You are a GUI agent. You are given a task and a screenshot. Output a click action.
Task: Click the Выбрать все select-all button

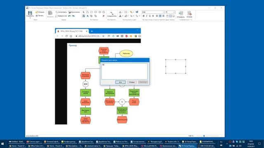pyautogui.click(x=61, y=16)
